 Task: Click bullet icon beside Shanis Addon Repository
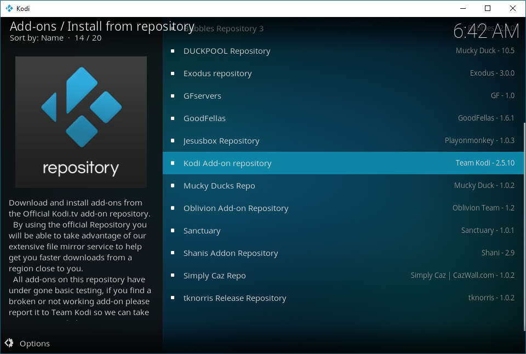click(x=173, y=253)
